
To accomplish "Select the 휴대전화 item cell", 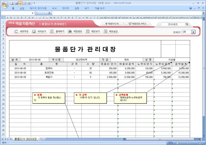I will [x=49, y=73].
